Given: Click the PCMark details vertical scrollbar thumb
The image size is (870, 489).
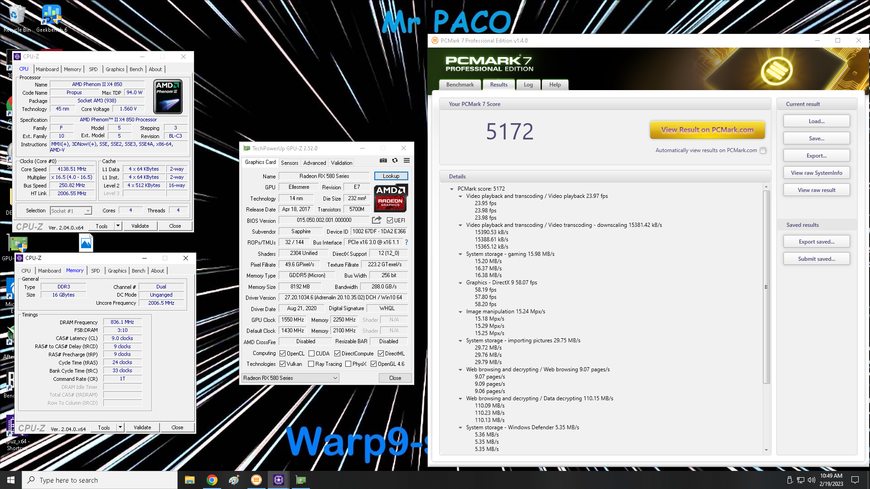Looking at the screenshot, I should (766, 287).
